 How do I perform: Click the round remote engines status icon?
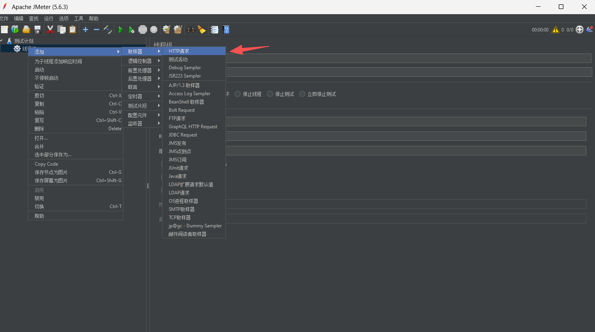580,30
